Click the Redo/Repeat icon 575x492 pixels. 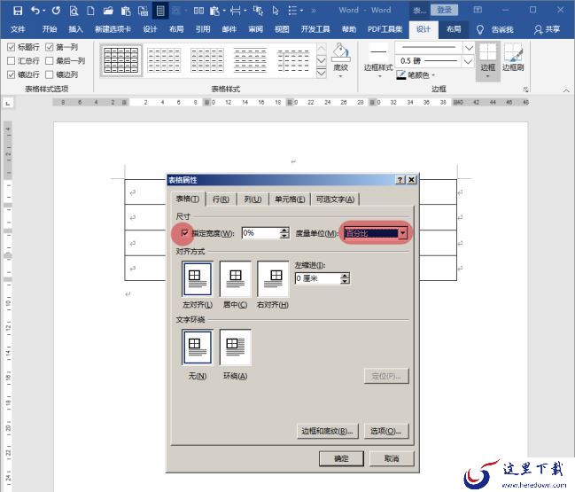pyautogui.click(x=56, y=11)
